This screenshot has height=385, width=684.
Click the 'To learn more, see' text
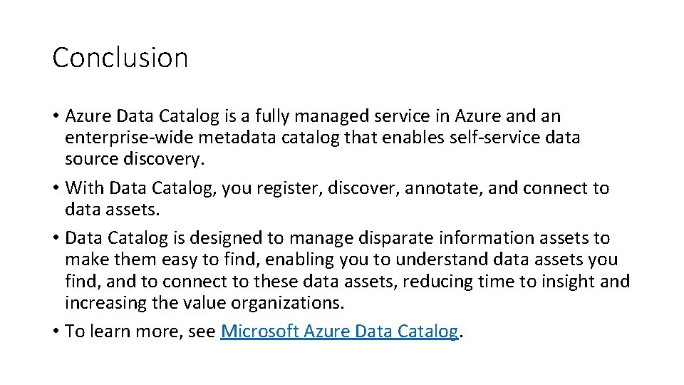[x=140, y=332]
